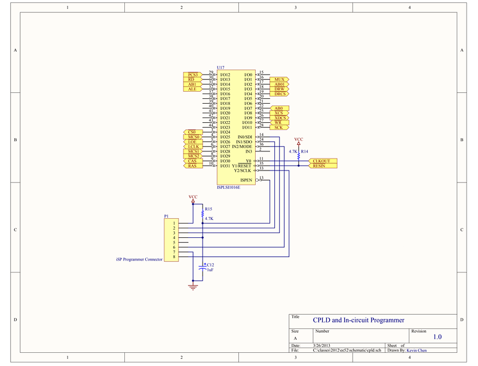The image size is (478, 366).
Task: Select the CS0 port symbol
Action: point(192,132)
